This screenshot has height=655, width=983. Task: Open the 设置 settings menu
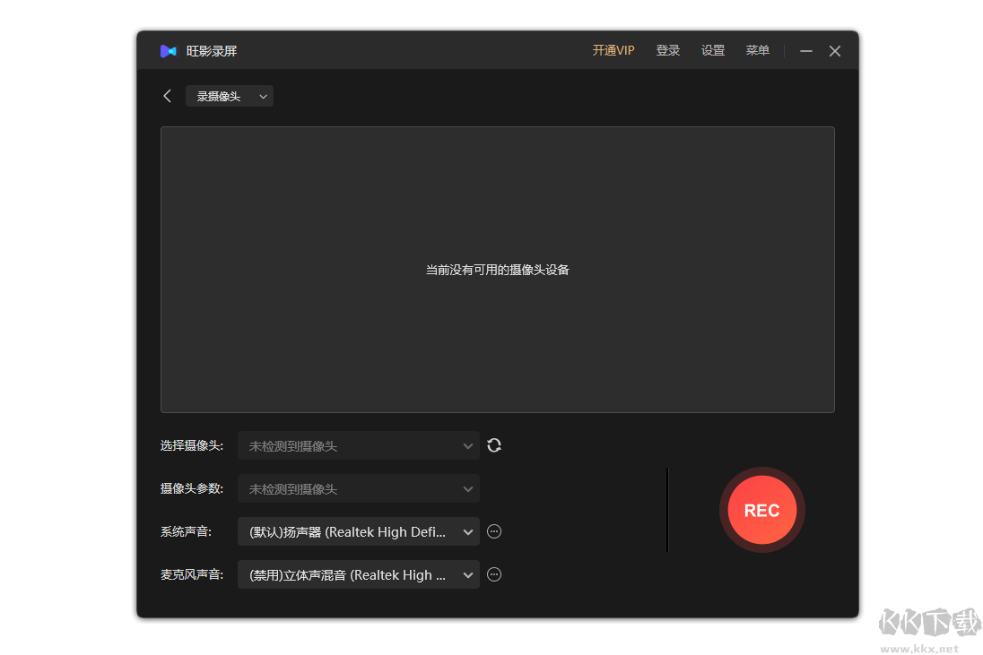(712, 51)
